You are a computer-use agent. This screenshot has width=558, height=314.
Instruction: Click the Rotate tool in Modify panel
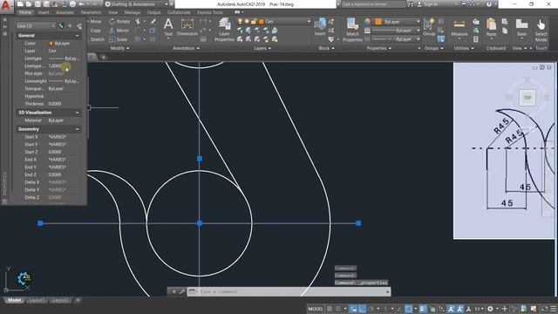click(x=120, y=21)
